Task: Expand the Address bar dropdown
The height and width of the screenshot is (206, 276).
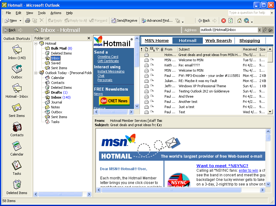Action: [259, 30]
